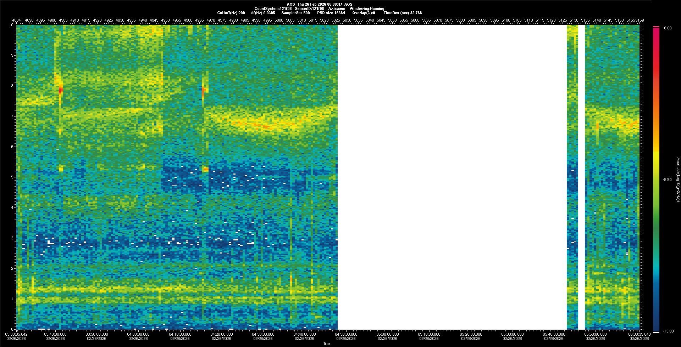Image resolution: width=681 pixels, height=347 pixels.
Task: Click the dark blue region of colorbar
Action: click(x=656, y=312)
